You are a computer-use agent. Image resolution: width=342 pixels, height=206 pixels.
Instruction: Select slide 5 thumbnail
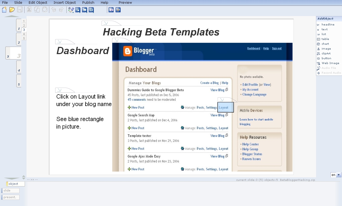click(18, 81)
